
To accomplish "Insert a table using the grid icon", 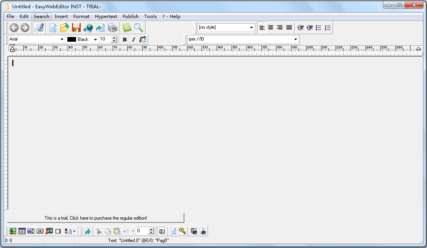I will point(22,231).
